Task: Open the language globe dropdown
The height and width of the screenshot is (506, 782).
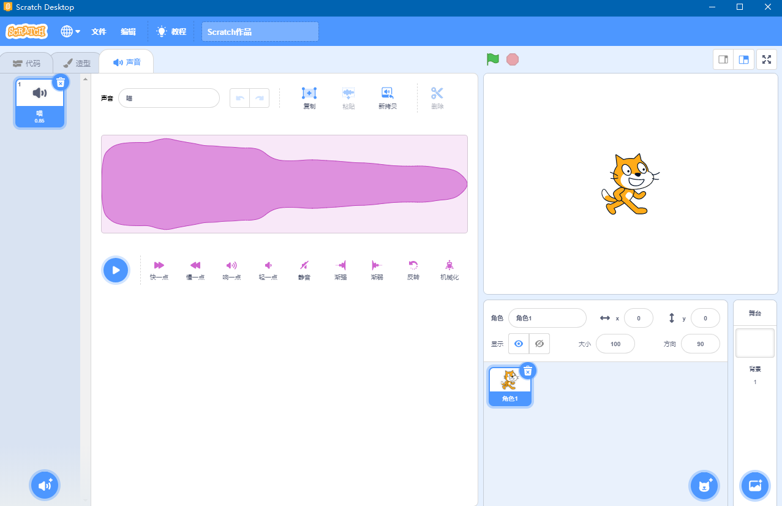Action: tap(69, 31)
